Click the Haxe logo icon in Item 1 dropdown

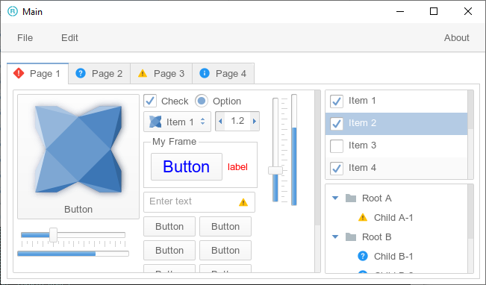click(x=155, y=122)
